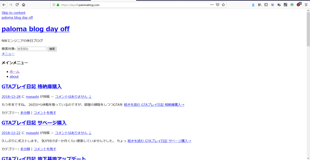Open the browser home page

(24, 5)
